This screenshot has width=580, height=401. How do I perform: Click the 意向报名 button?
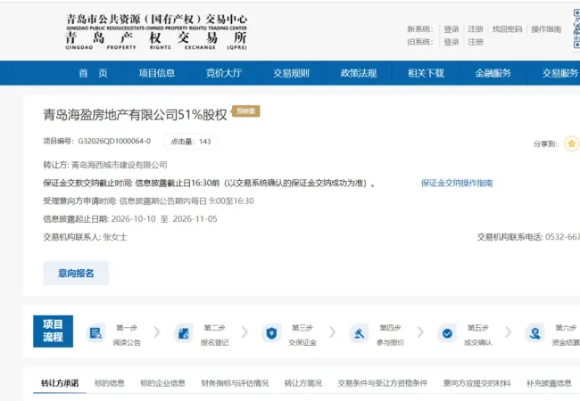click(x=76, y=274)
